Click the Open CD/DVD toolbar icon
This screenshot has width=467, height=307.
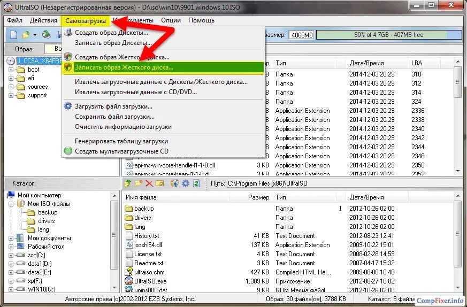[x=46, y=35]
